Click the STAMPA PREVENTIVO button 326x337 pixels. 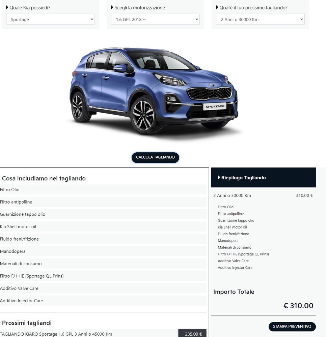[x=292, y=327]
